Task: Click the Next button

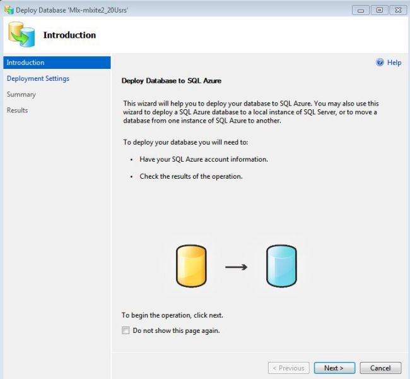Action: click(334, 368)
